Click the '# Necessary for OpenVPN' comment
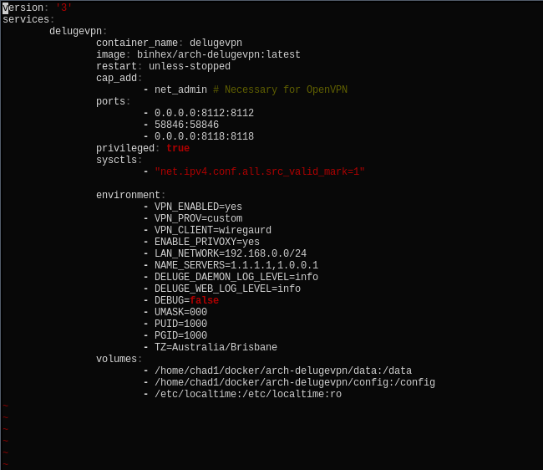 [x=280, y=89]
